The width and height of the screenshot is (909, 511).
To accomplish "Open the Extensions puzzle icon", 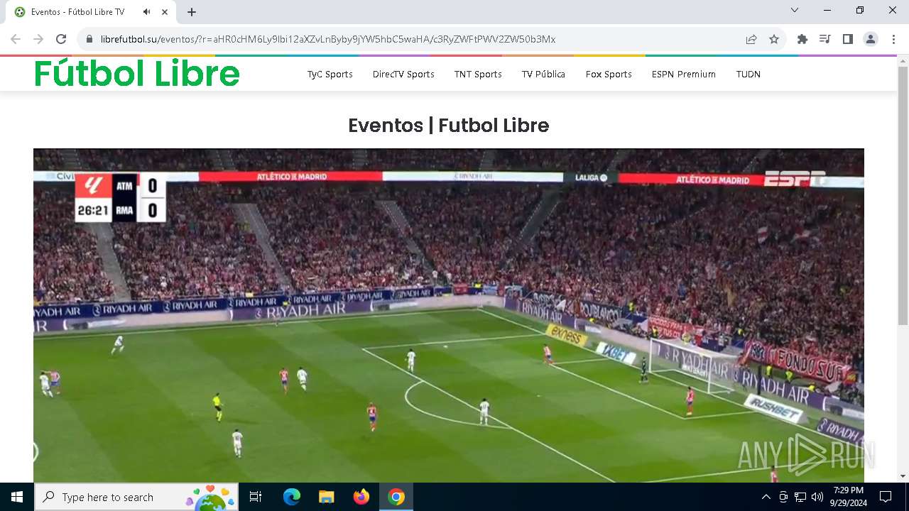I will [802, 39].
